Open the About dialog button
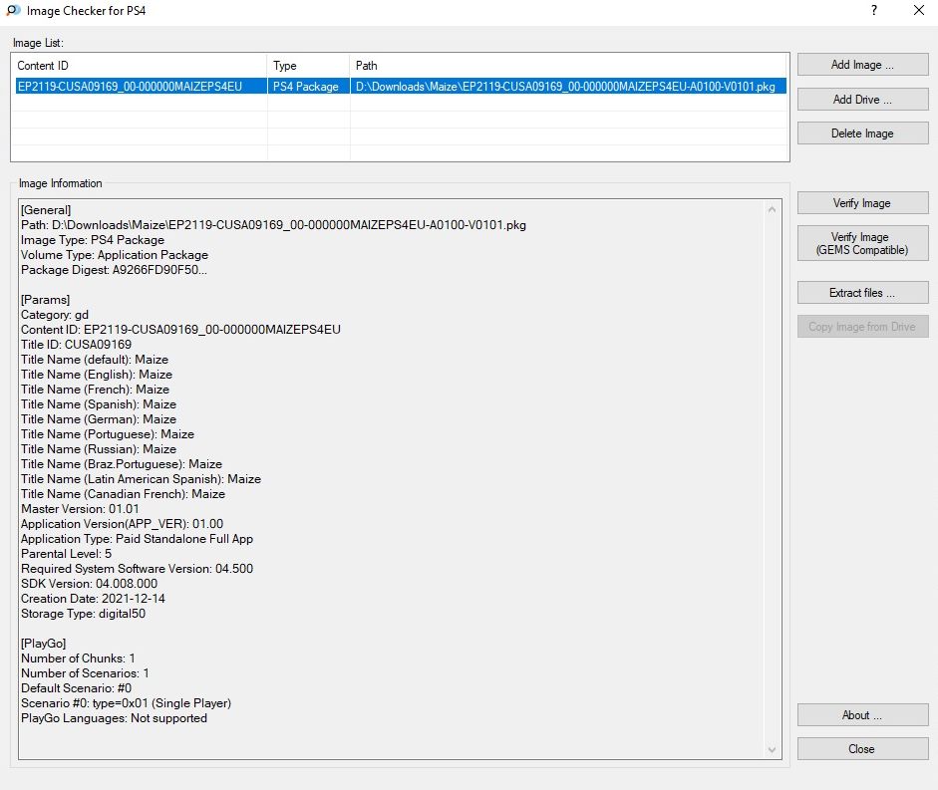This screenshot has height=790, width=938. (862, 715)
